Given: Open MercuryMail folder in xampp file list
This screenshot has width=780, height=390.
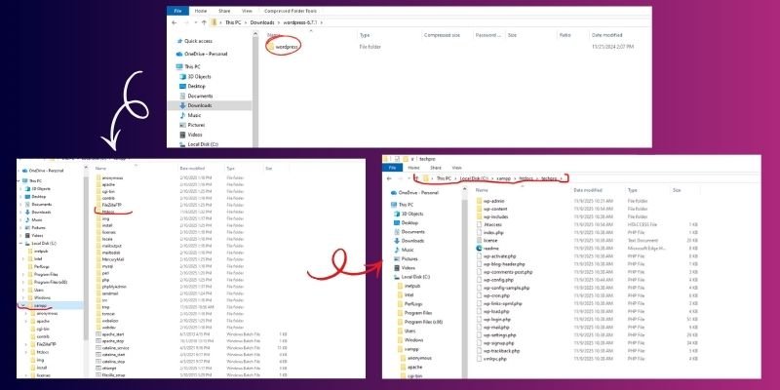Looking at the screenshot, I should click(108, 259).
